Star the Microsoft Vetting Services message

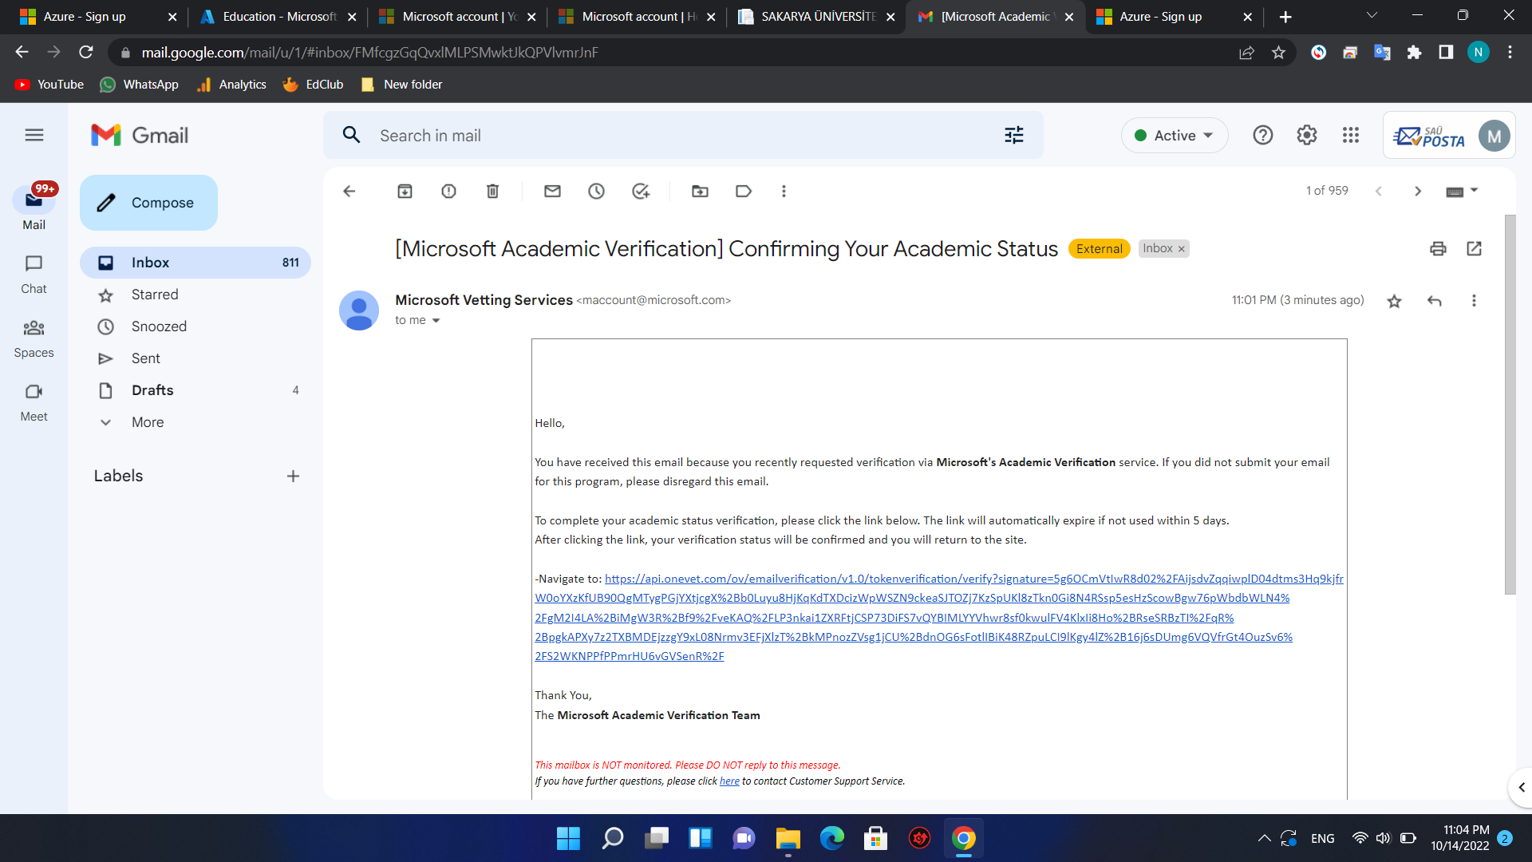1394,302
